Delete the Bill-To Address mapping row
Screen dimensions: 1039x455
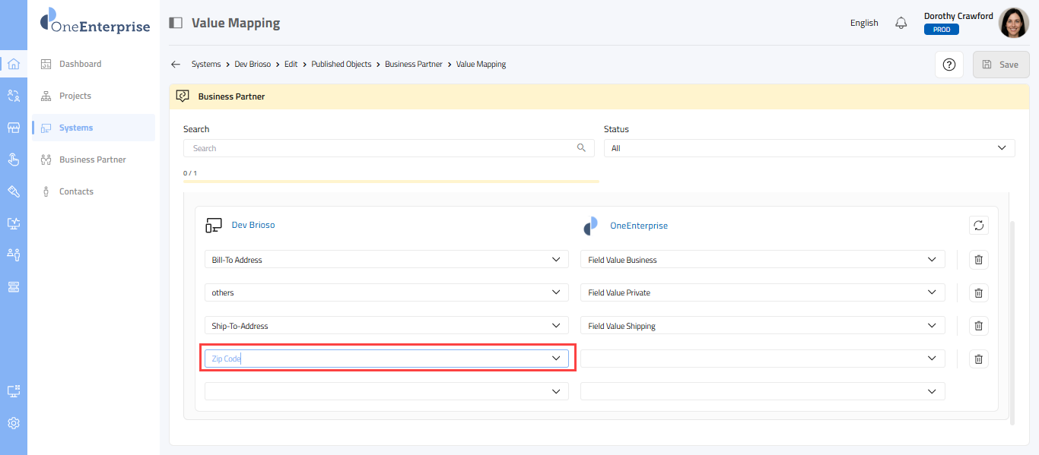pyautogui.click(x=978, y=260)
